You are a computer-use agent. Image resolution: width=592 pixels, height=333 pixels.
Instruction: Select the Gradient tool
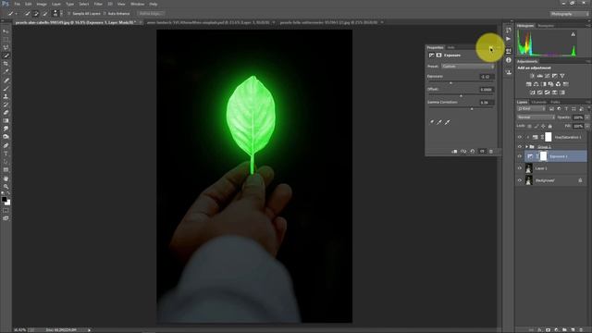tap(6, 121)
